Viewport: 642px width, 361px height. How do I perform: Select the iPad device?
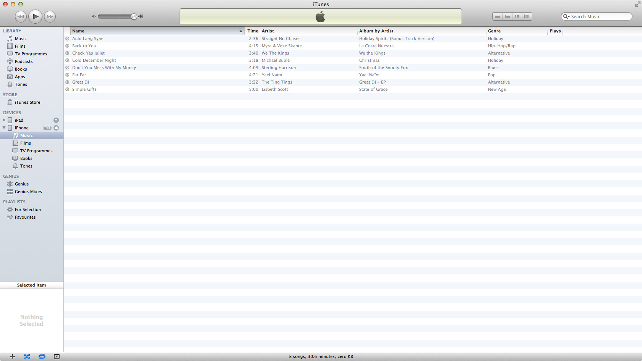click(19, 120)
